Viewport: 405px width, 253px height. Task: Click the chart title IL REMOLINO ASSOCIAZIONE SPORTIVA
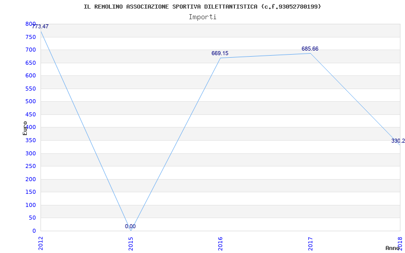[x=202, y=7]
